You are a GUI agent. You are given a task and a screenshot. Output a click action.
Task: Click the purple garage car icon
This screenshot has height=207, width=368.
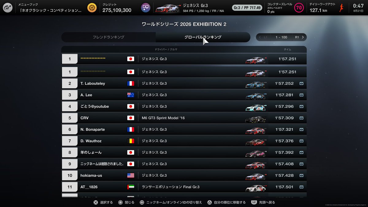click(146, 8)
